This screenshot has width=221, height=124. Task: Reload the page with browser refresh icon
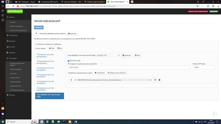[x=13, y=6]
